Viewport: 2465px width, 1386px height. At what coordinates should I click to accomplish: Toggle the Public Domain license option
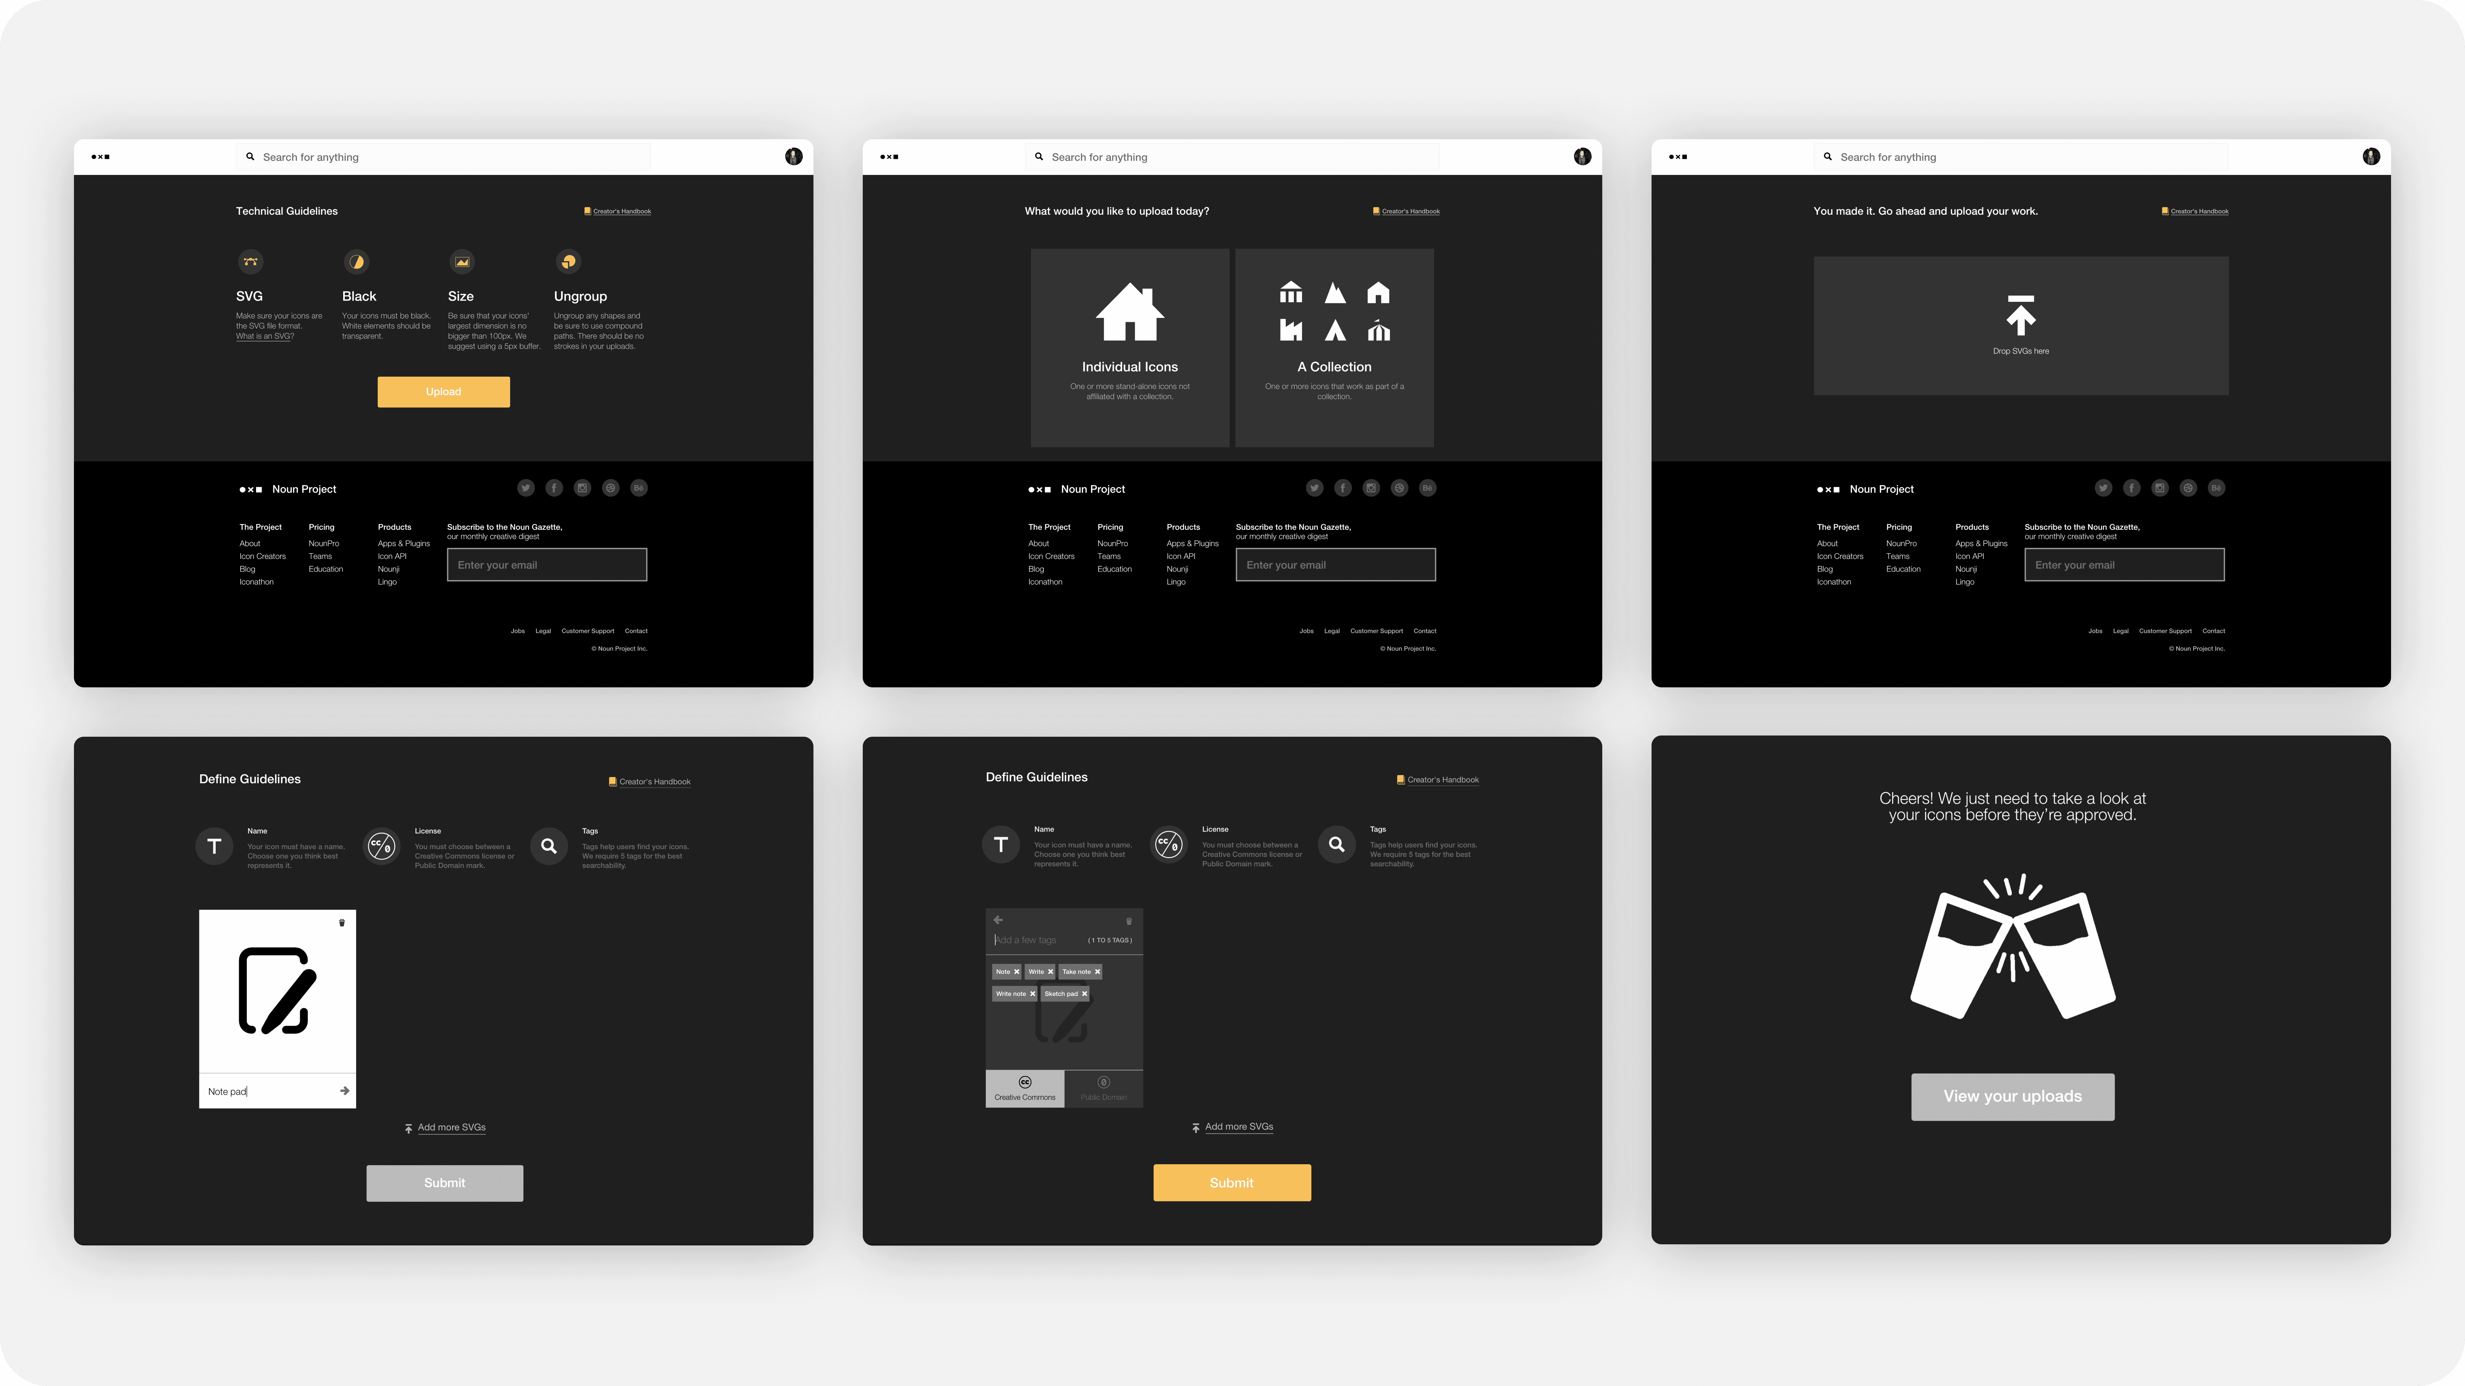[1102, 1092]
